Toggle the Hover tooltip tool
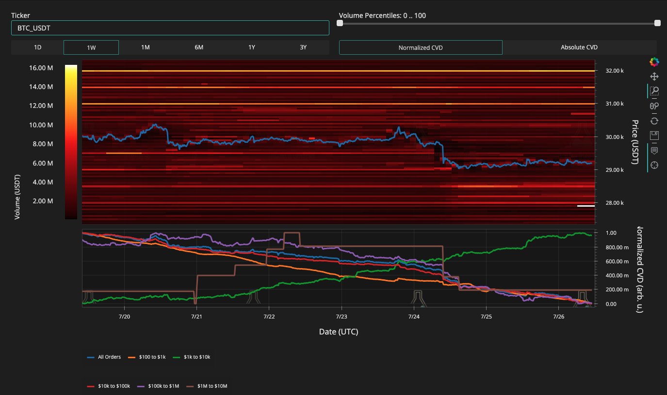Viewport: 667px width, 395px height. click(654, 151)
